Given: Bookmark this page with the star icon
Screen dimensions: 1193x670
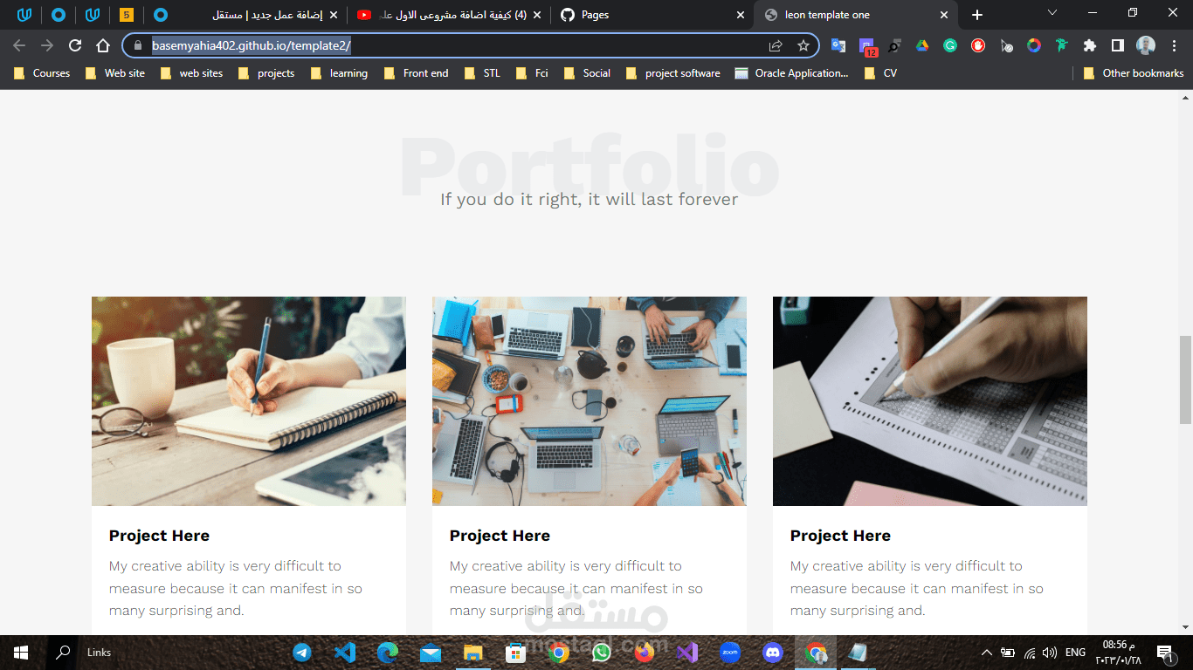Looking at the screenshot, I should (x=803, y=45).
